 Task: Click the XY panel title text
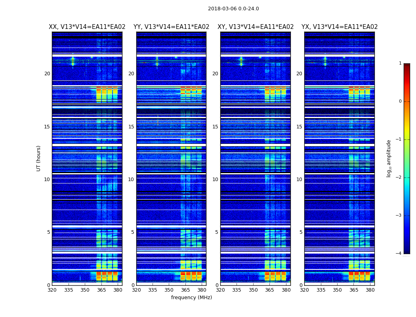(256, 27)
